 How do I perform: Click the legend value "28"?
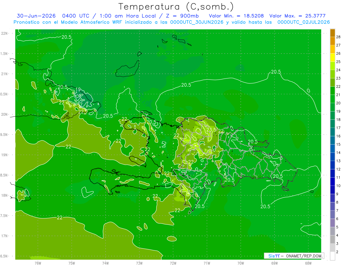coord(339,37)
